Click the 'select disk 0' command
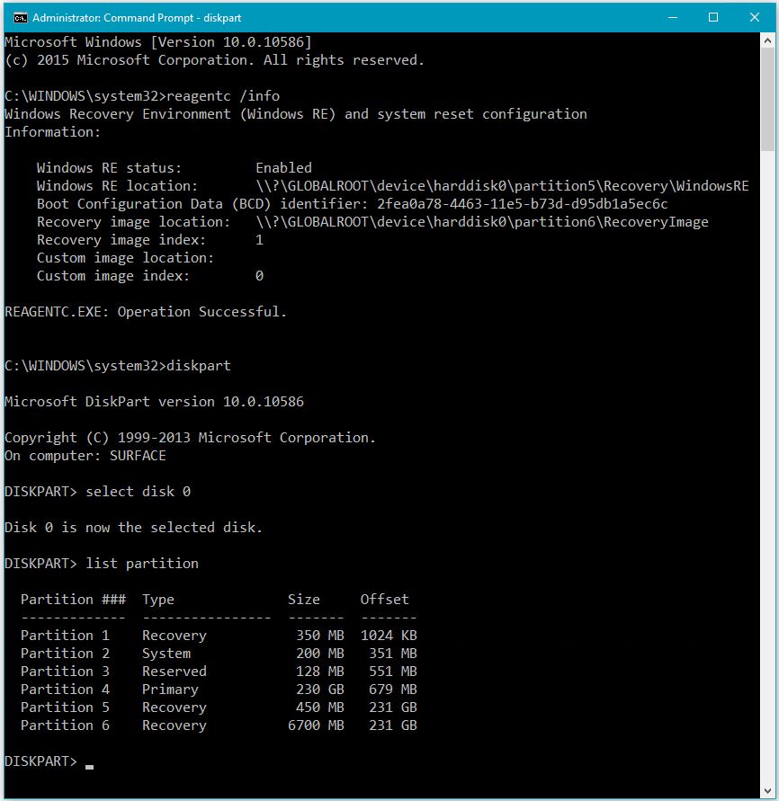 [x=138, y=492]
